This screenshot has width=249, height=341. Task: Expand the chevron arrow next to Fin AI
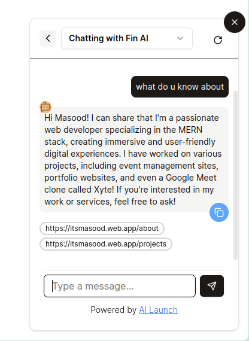[180, 38]
